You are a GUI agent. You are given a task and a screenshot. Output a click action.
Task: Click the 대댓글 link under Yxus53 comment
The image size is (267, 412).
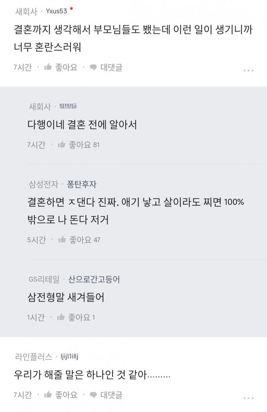(x=111, y=67)
